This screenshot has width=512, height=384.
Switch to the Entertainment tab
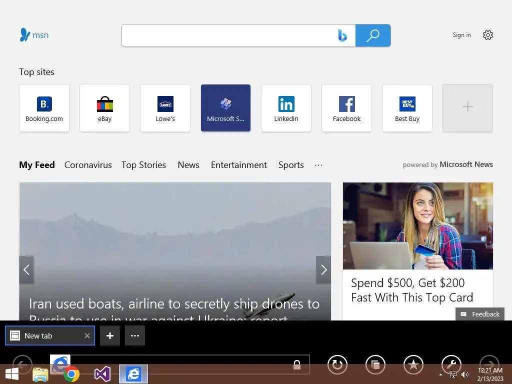(239, 165)
